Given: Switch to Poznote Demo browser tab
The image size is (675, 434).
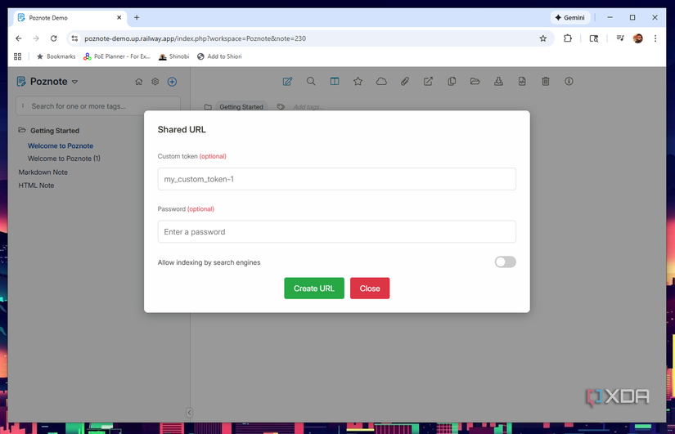Looking at the screenshot, I should [70, 18].
